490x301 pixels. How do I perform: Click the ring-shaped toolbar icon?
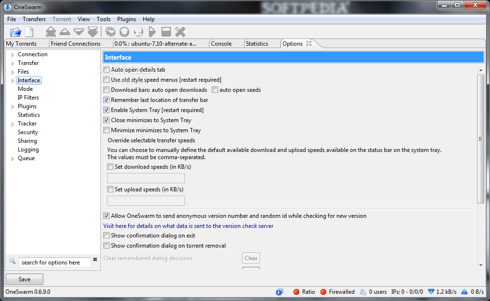pyautogui.click(x=124, y=32)
